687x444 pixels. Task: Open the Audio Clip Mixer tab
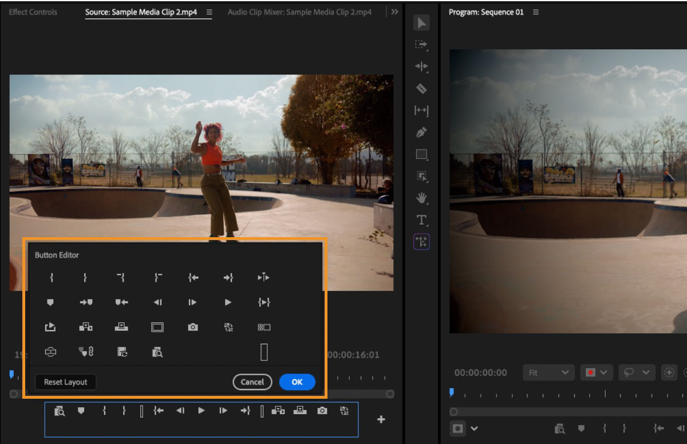coord(299,12)
